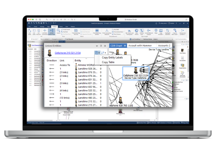This screenshot has width=216, height=150.
Task: Open the Charting Scheme combo box
Action: pos(163,39)
